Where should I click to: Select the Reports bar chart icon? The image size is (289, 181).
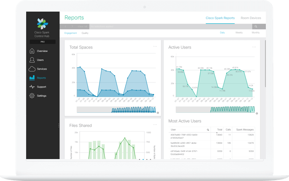tap(32, 78)
